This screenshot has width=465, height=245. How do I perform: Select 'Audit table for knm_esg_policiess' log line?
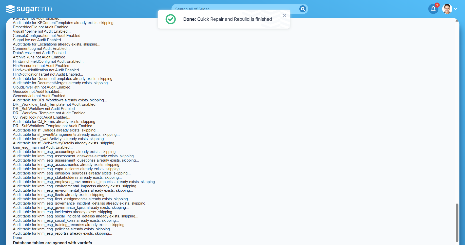(x=63, y=229)
